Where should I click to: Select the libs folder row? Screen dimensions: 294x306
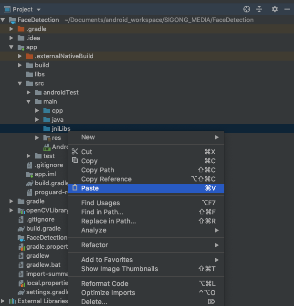pos(147,74)
